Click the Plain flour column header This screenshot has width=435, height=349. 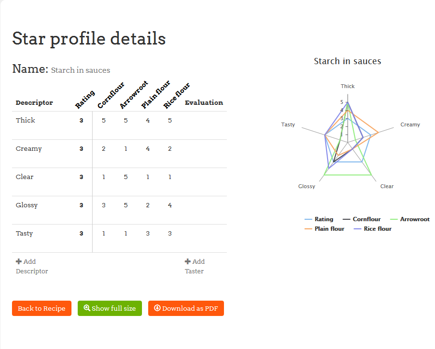pos(155,95)
